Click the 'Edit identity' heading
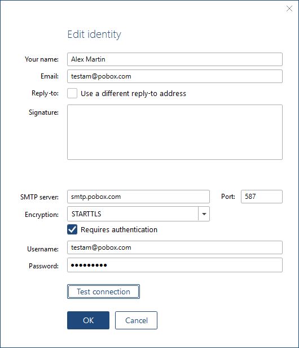The width and height of the screenshot is (299, 348). coord(94,34)
